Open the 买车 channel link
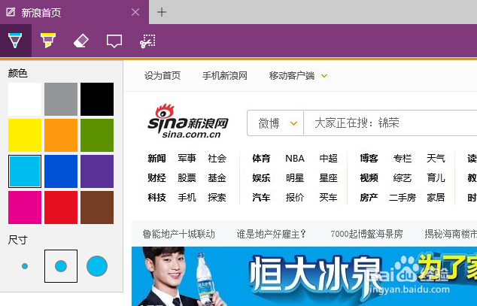 pyautogui.click(x=329, y=198)
